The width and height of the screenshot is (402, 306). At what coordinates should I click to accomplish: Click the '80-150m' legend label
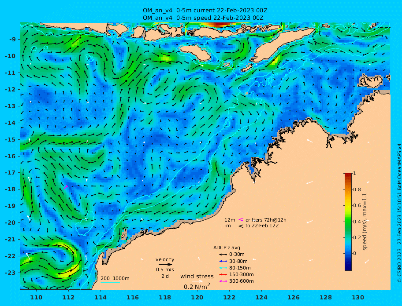click(x=240, y=268)
